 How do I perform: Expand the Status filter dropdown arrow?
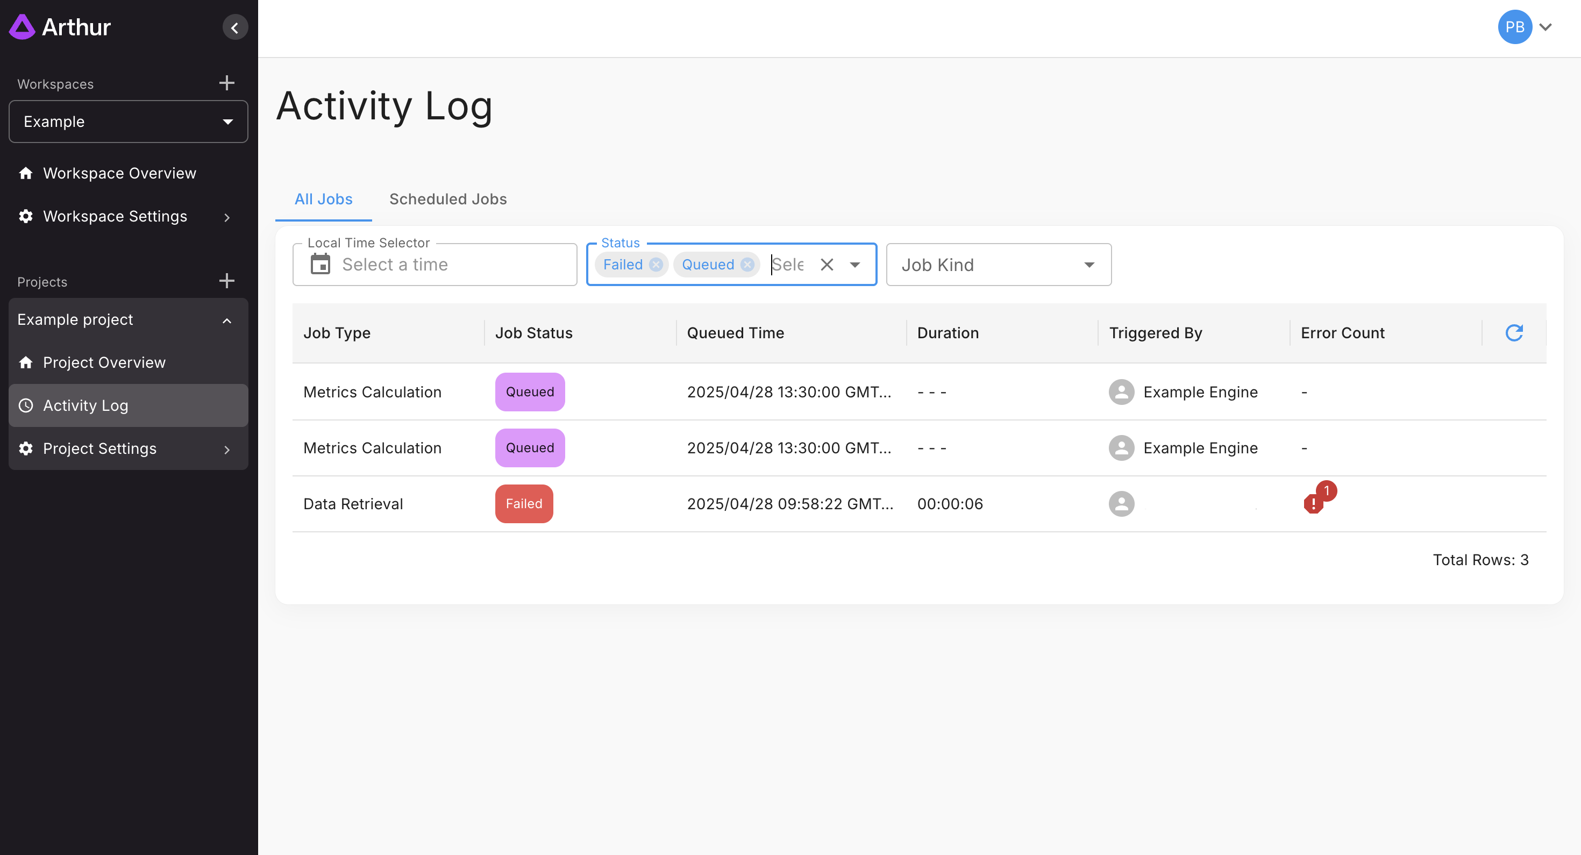tap(855, 265)
